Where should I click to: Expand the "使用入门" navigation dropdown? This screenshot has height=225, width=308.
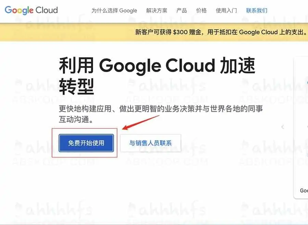[x=226, y=11]
